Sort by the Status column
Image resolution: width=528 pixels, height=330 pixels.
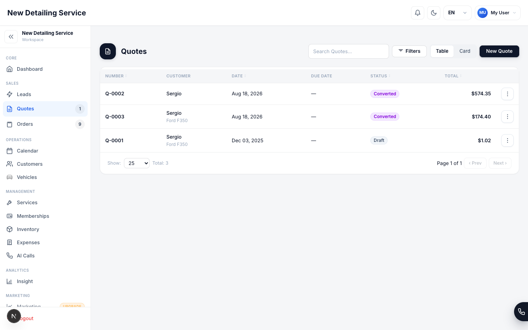click(x=380, y=76)
